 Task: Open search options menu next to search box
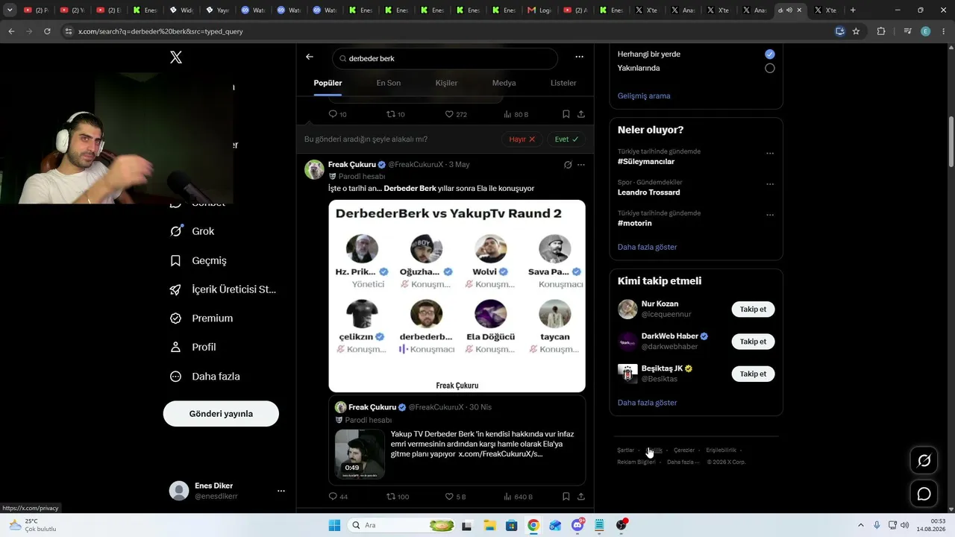[579, 57]
